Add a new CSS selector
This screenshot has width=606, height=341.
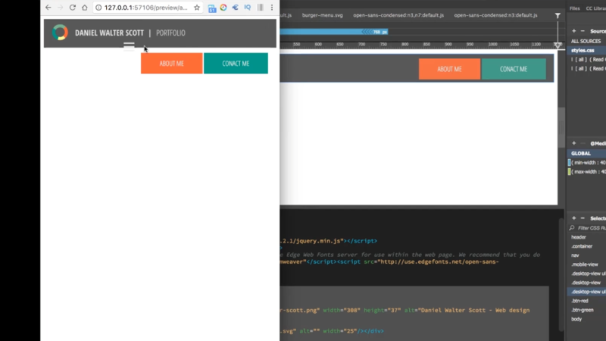(x=574, y=218)
